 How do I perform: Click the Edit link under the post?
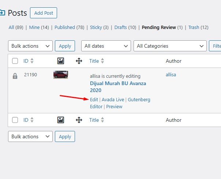(94, 100)
